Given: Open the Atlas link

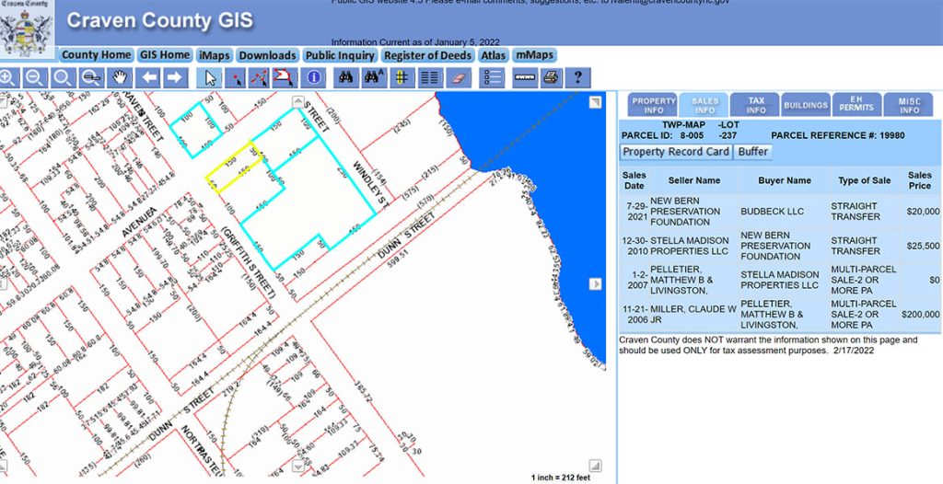Looking at the screenshot, I should [x=494, y=55].
